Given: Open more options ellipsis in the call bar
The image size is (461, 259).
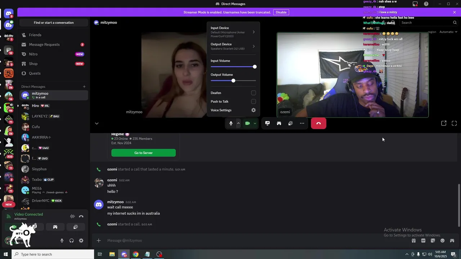Looking at the screenshot, I should [x=302, y=123].
